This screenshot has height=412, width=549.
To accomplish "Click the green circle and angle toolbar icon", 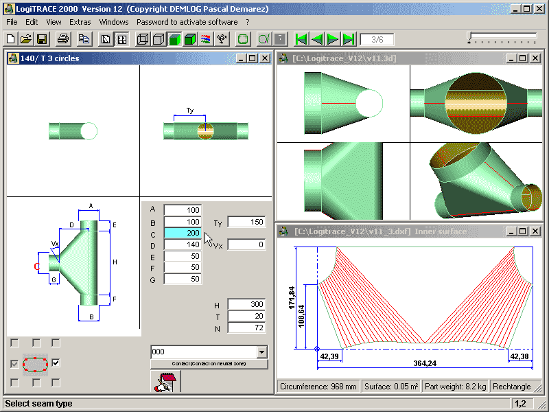I will coord(264,39).
